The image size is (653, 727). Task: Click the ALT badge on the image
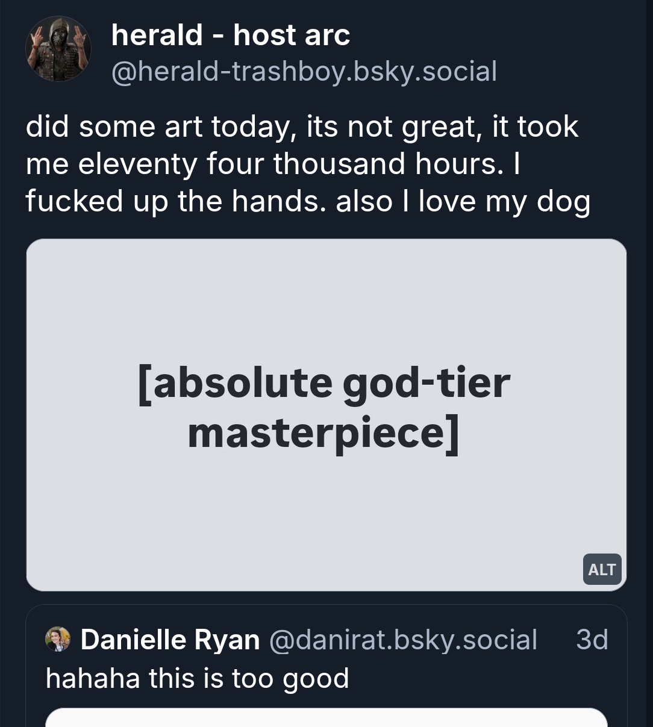click(602, 569)
